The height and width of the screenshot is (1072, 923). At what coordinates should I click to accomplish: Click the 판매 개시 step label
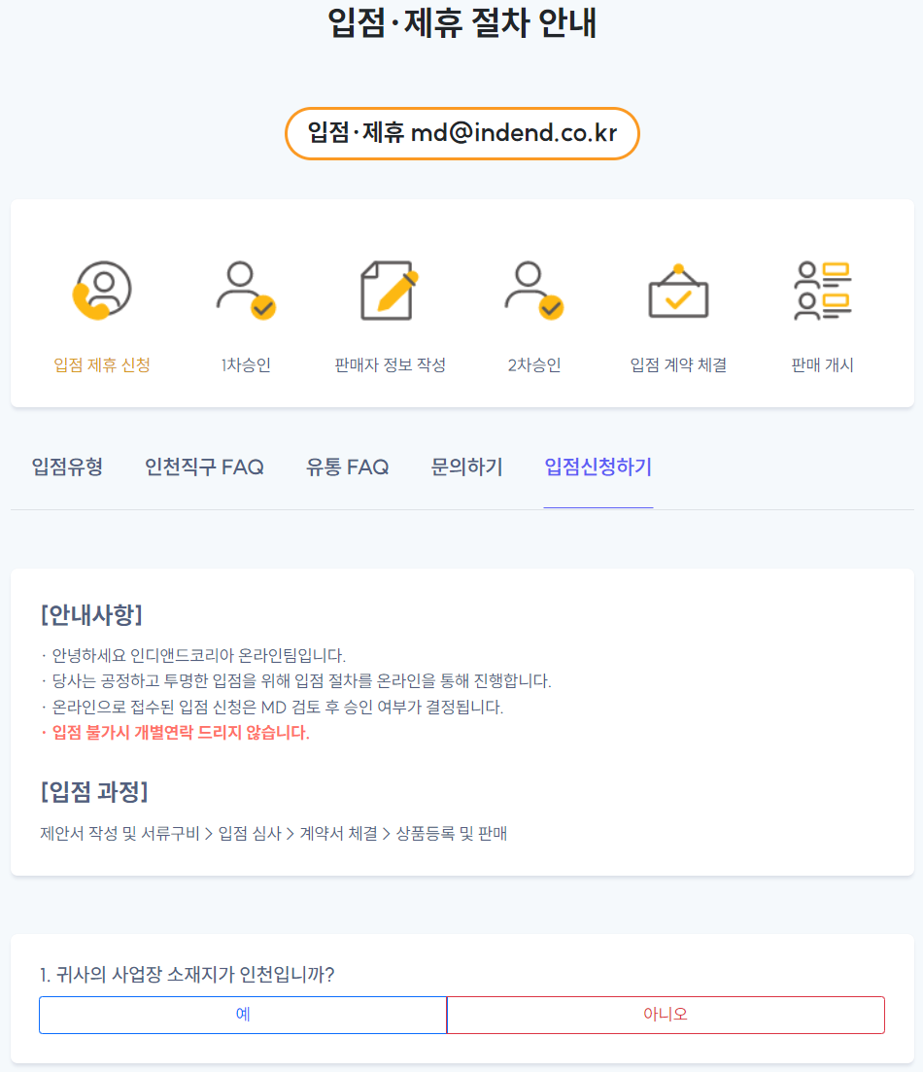[x=823, y=365]
